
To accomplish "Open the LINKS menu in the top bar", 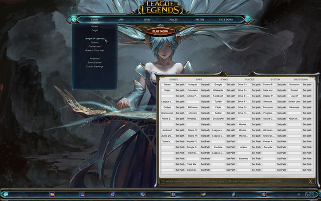I will click(147, 20).
